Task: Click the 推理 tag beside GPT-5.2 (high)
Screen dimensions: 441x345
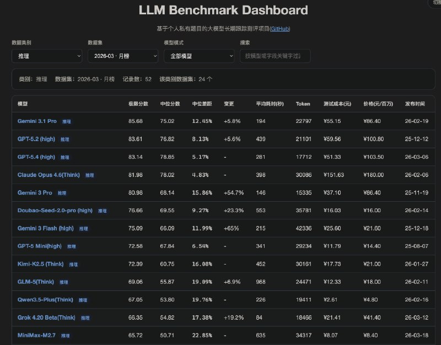Action: point(65,139)
